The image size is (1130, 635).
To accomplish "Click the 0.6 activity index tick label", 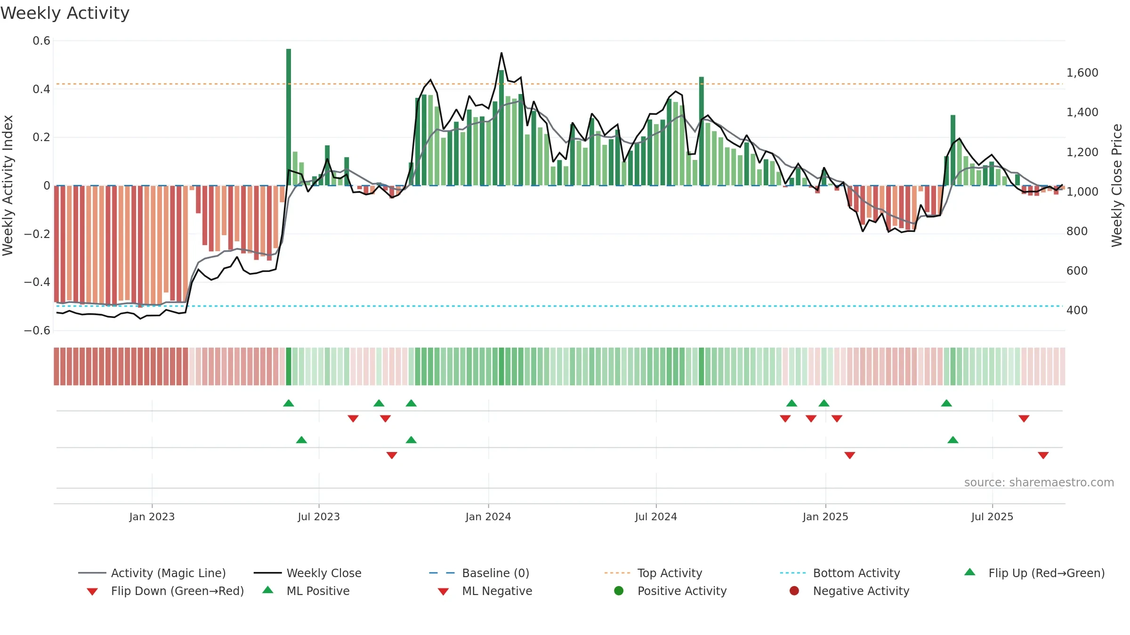I will click(x=41, y=41).
